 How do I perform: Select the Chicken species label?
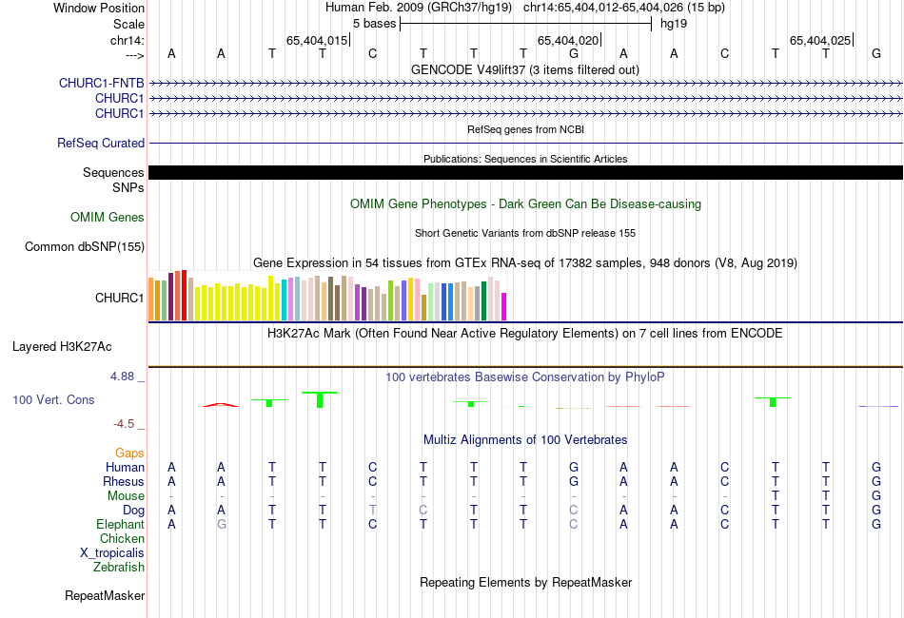(122, 538)
